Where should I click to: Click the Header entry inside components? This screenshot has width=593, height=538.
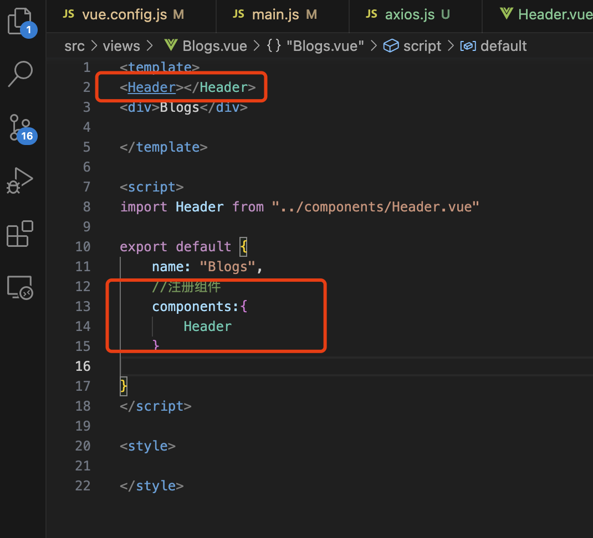pyautogui.click(x=207, y=327)
